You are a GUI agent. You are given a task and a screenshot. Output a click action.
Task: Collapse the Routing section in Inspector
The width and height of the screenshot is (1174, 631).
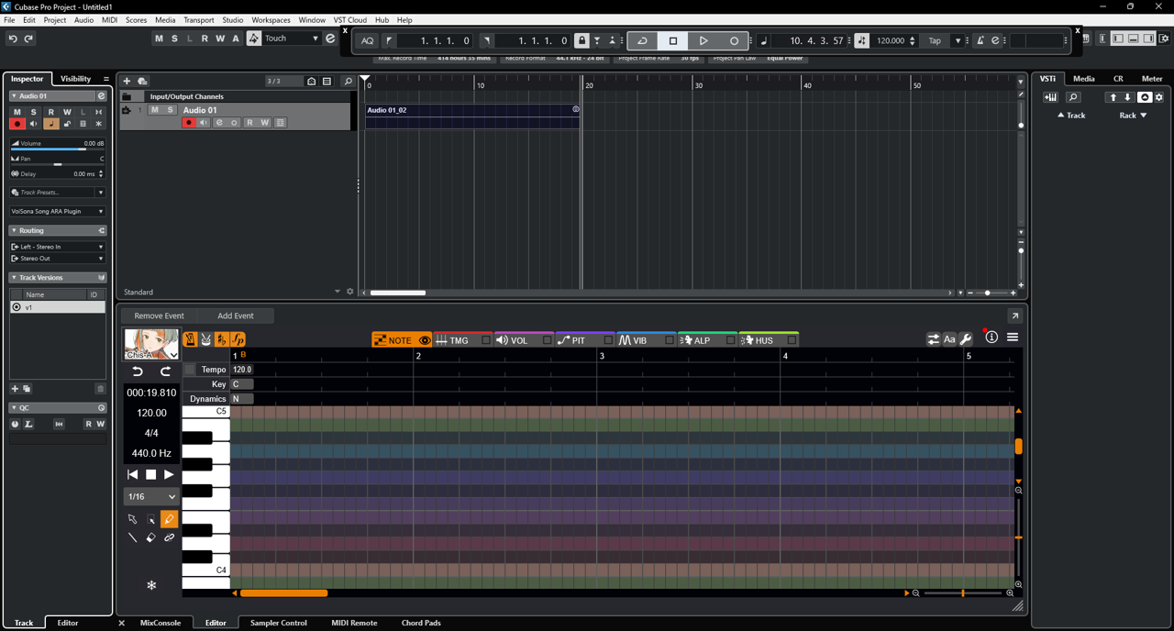point(14,231)
